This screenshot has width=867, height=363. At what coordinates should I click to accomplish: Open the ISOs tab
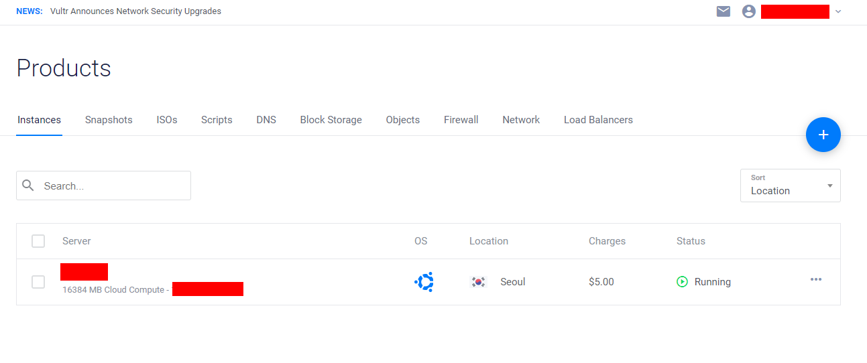[x=167, y=120]
